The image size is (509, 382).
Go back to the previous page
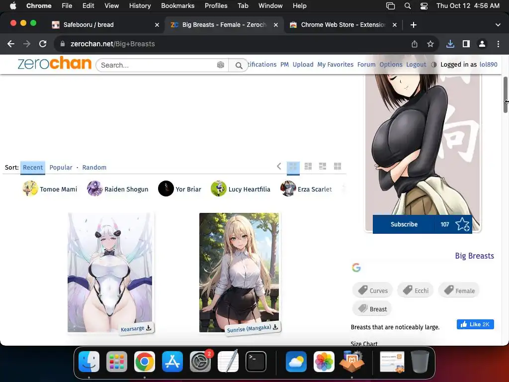pyautogui.click(x=11, y=44)
